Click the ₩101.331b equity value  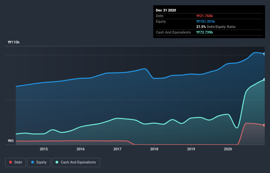206,21
